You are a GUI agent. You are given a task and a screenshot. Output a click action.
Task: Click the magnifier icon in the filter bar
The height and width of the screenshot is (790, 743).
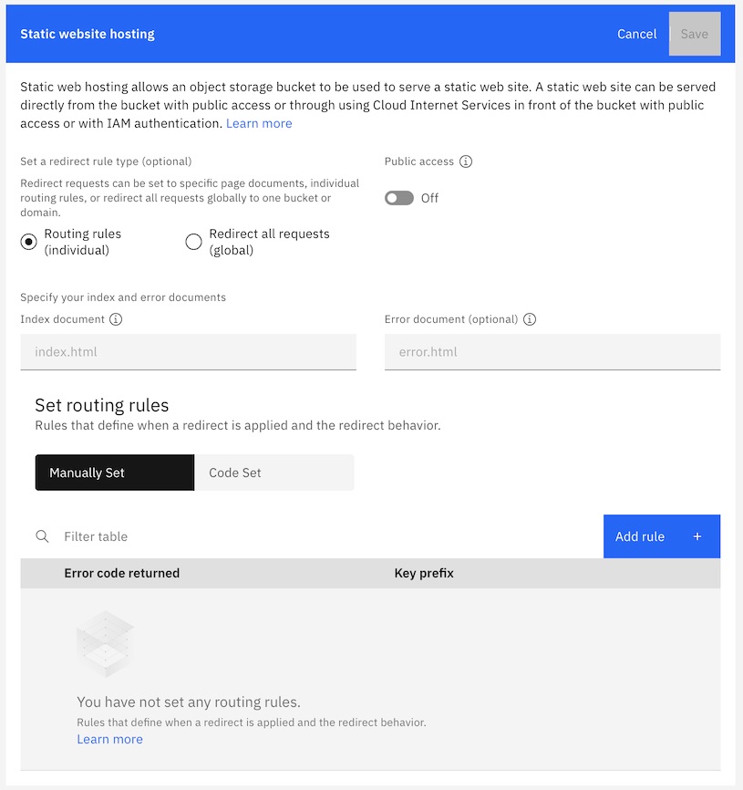pos(42,536)
